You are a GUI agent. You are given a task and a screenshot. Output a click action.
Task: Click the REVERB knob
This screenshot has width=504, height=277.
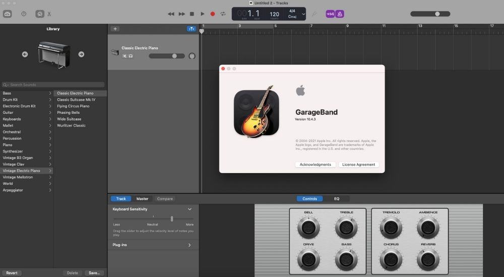pyautogui.click(x=428, y=259)
